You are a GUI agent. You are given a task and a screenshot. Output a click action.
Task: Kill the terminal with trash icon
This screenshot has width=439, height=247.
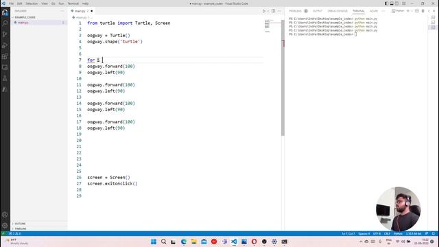(423, 11)
